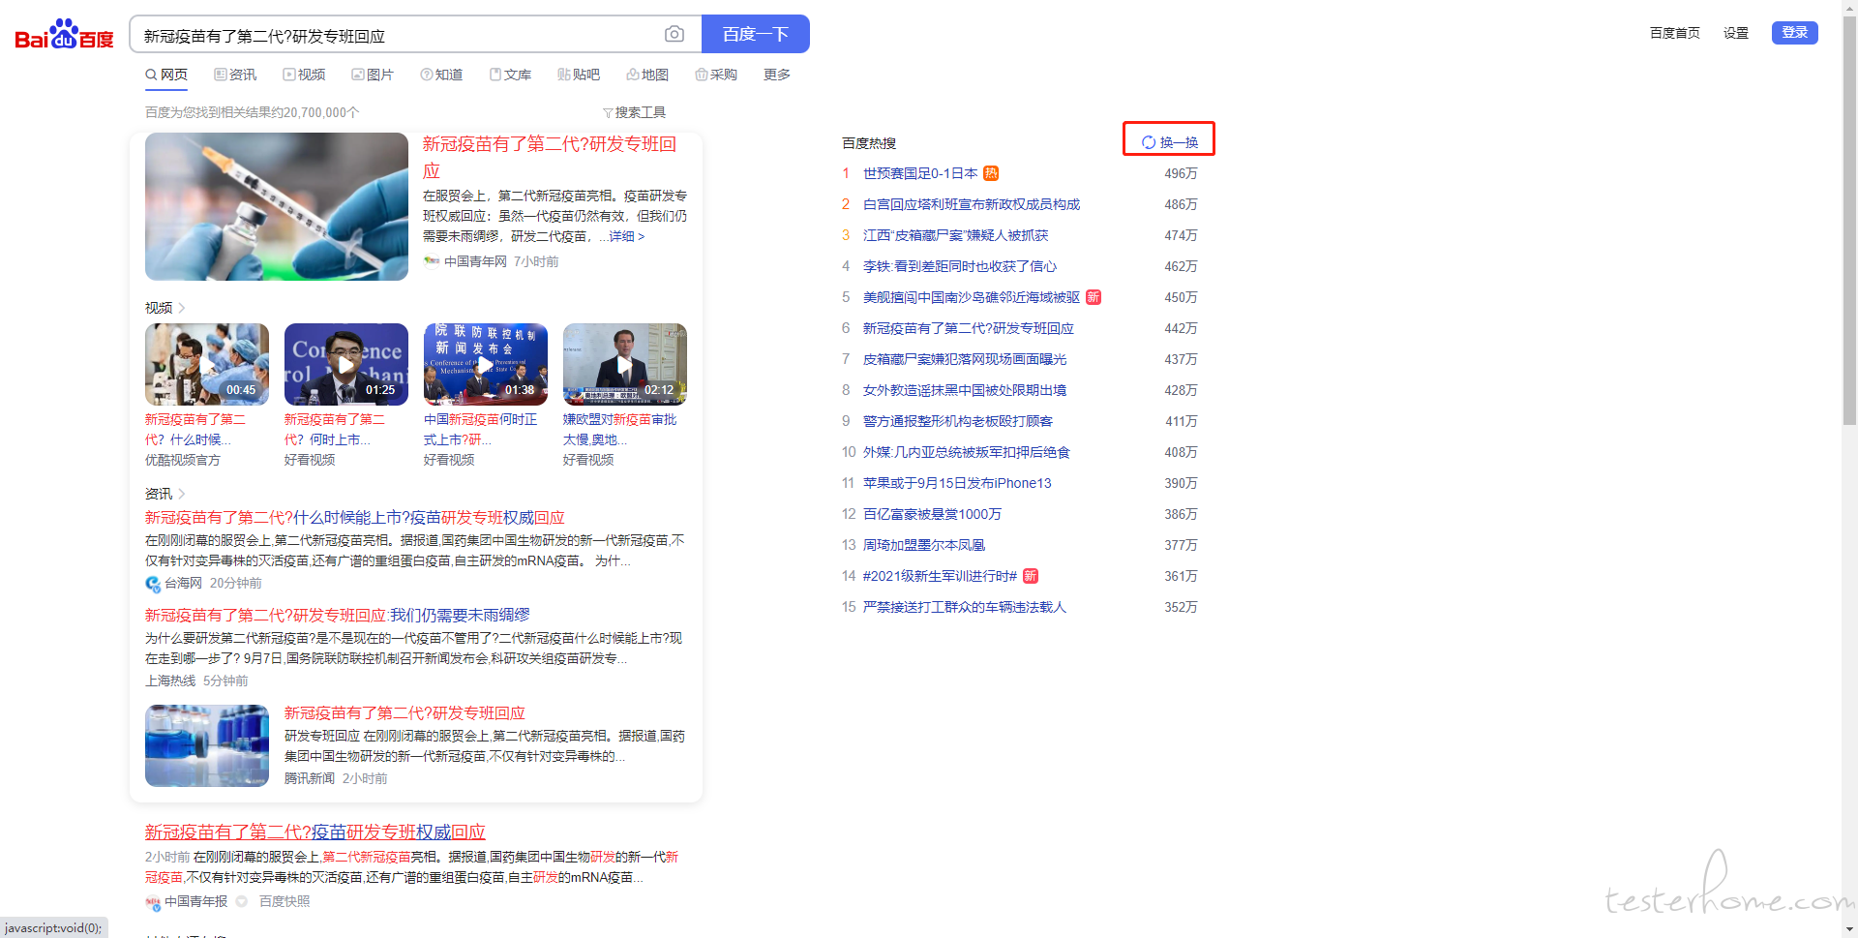Click 中国青年网 source icon

point(432,261)
